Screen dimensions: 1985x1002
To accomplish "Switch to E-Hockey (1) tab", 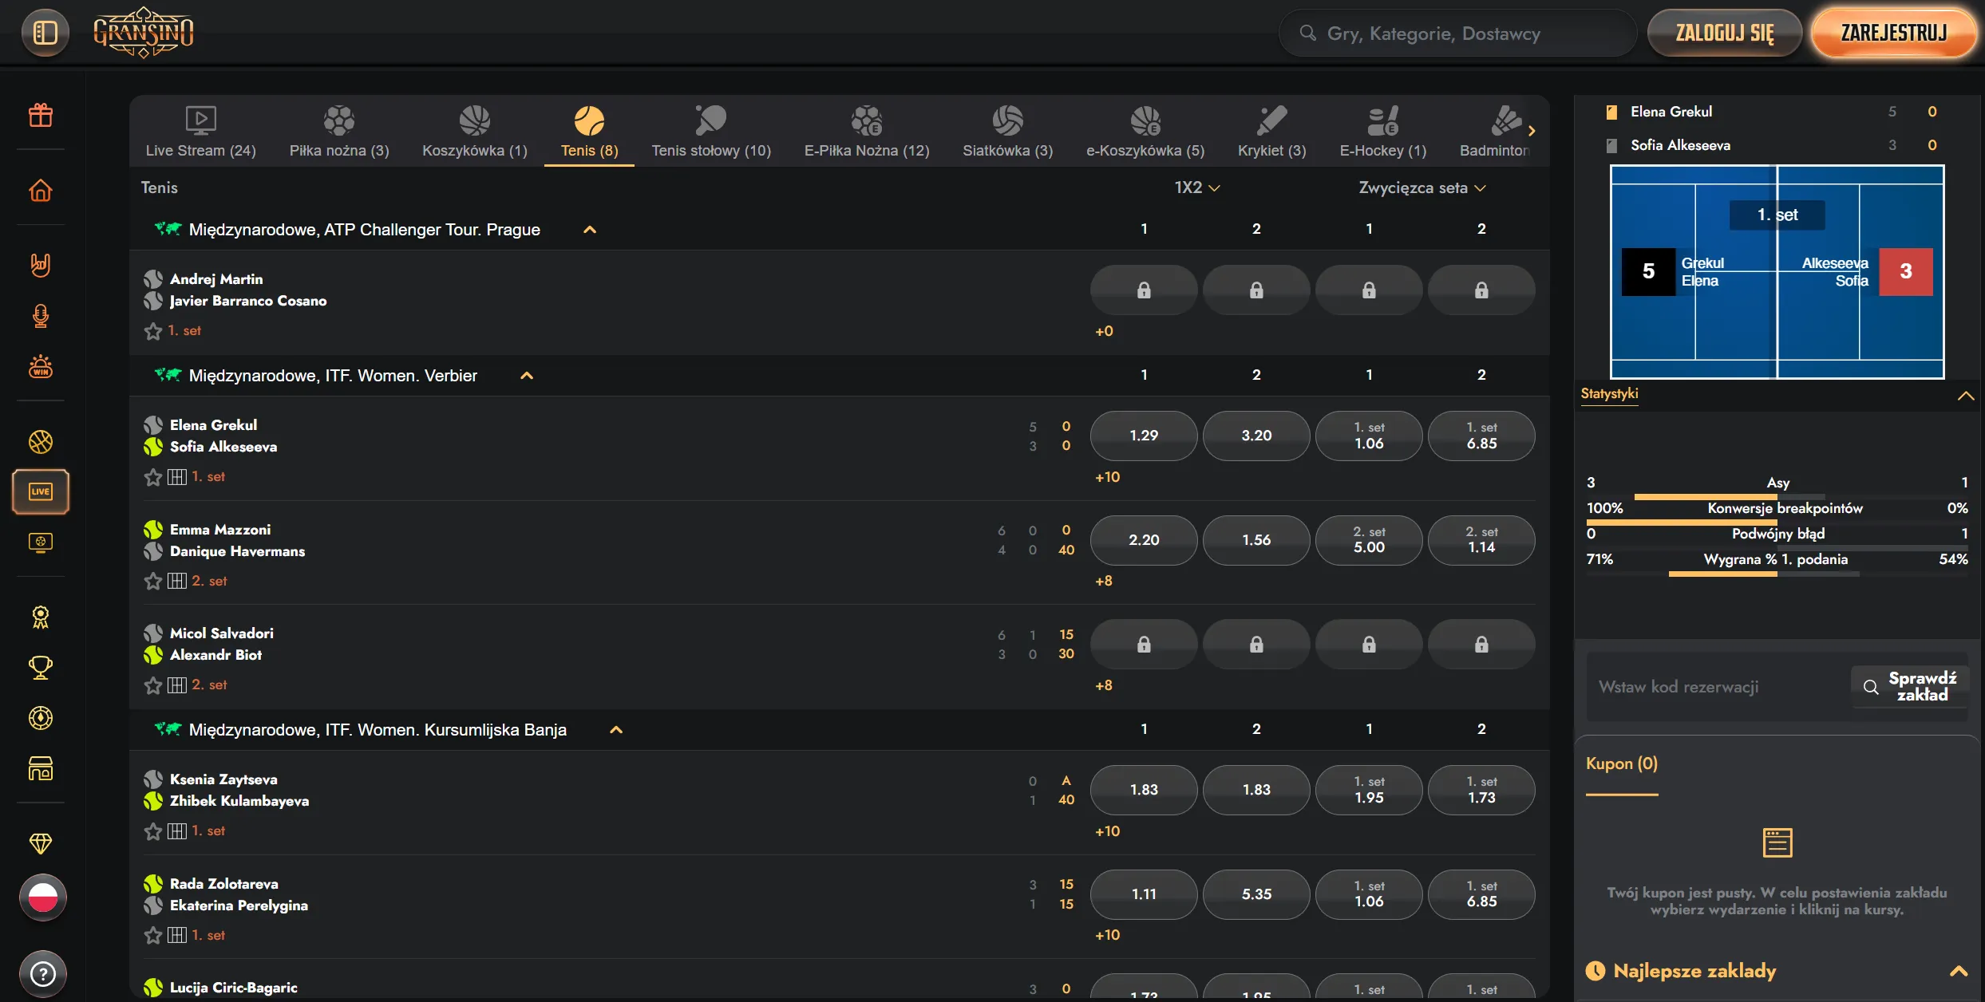I will [1383, 132].
